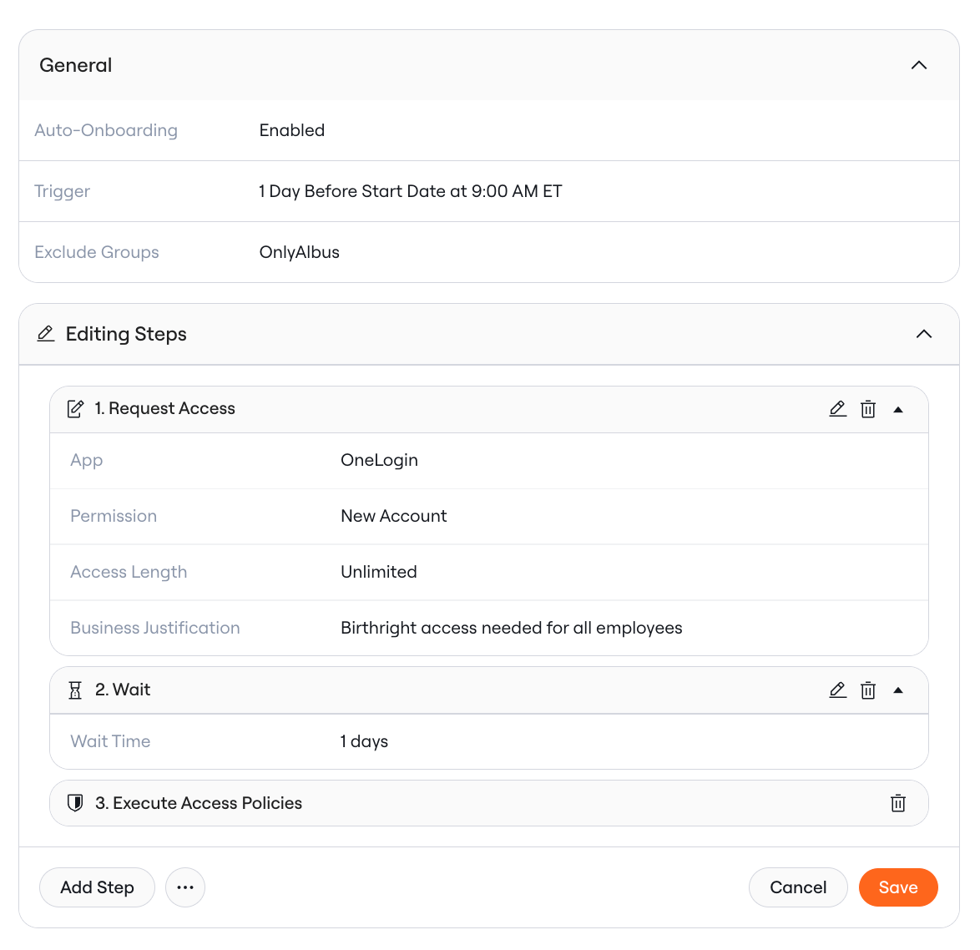Delete the Request Access step
The height and width of the screenshot is (950, 980).
868,409
